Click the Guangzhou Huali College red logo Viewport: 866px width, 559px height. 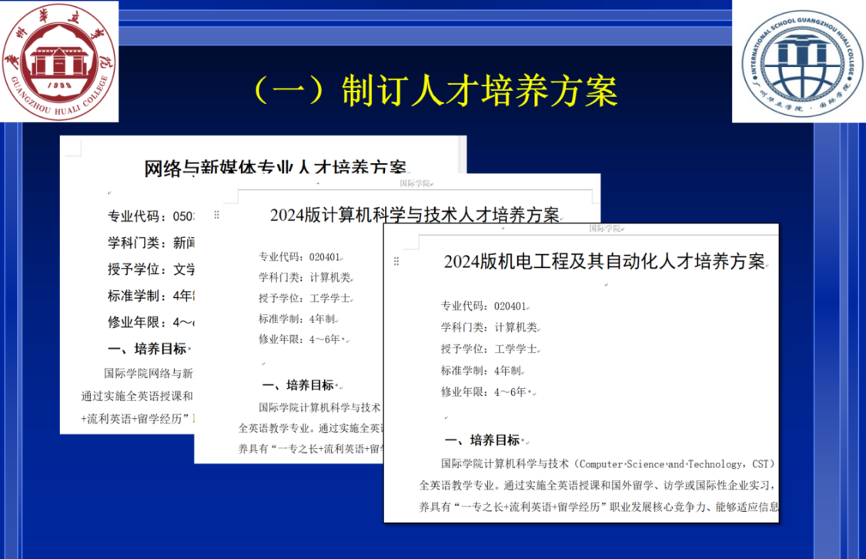[59, 61]
